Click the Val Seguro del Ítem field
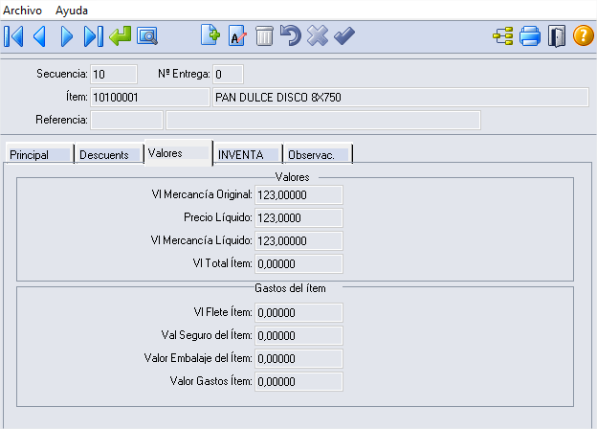 298,335
